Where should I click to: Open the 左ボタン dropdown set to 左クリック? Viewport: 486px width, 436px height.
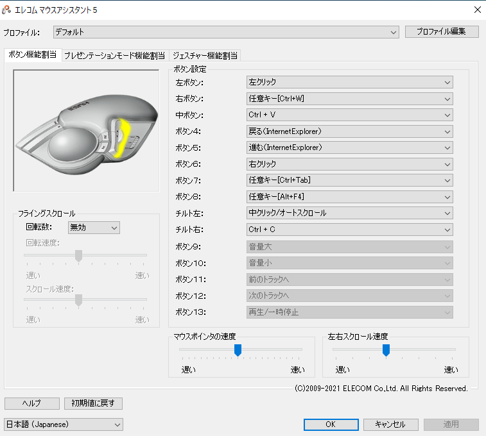pyautogui.click(x=350, y=82)
